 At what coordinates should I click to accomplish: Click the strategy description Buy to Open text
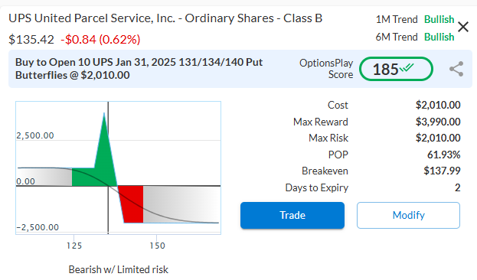pos(139,69)
